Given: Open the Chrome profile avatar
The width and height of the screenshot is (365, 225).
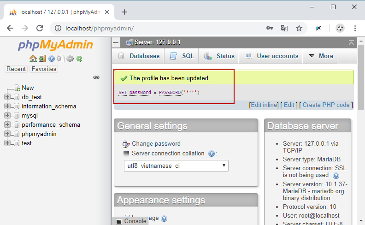Looking at the screenshot, I should 340,28.
